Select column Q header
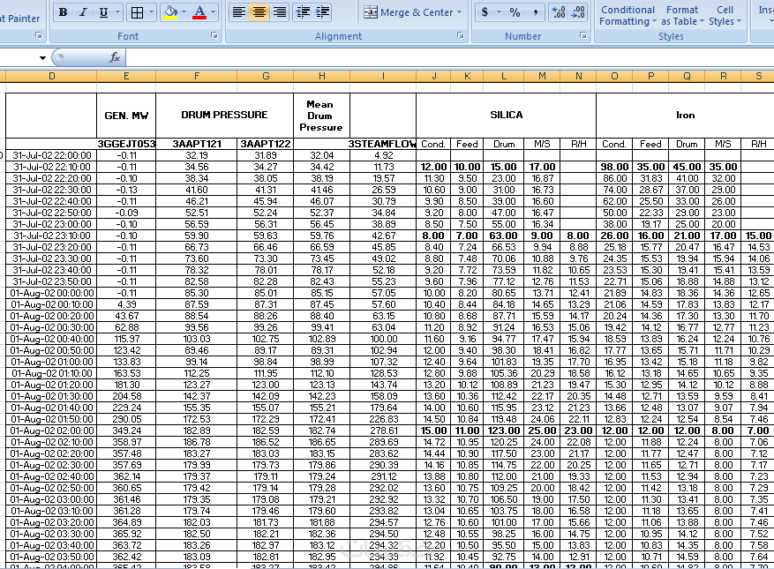Screen dimensions: 774x569 point(687,76)
